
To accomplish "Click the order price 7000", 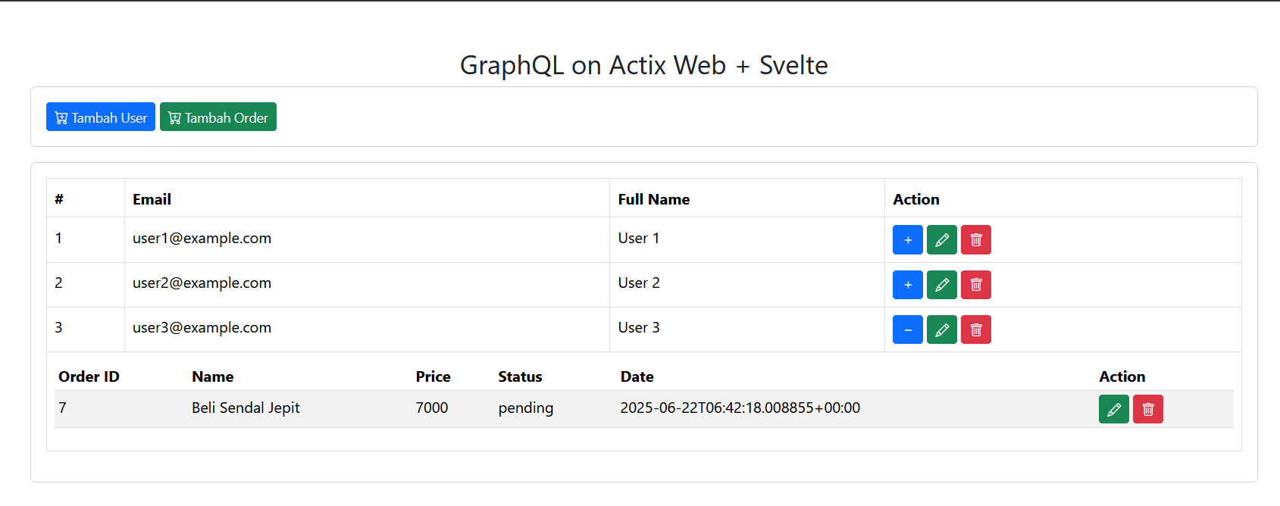I will (x=432, y=408).
